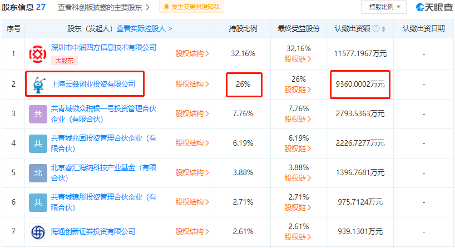Image resolution: width=455 pixels, height=248 pixels.
Task: Select the 1396.7681万元 amount cell
Action: click(360, 172)
